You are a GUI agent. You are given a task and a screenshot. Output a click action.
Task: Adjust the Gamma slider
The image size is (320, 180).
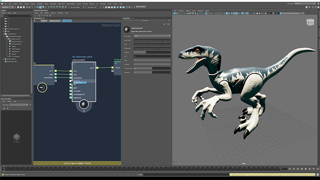tap(152, 52)
